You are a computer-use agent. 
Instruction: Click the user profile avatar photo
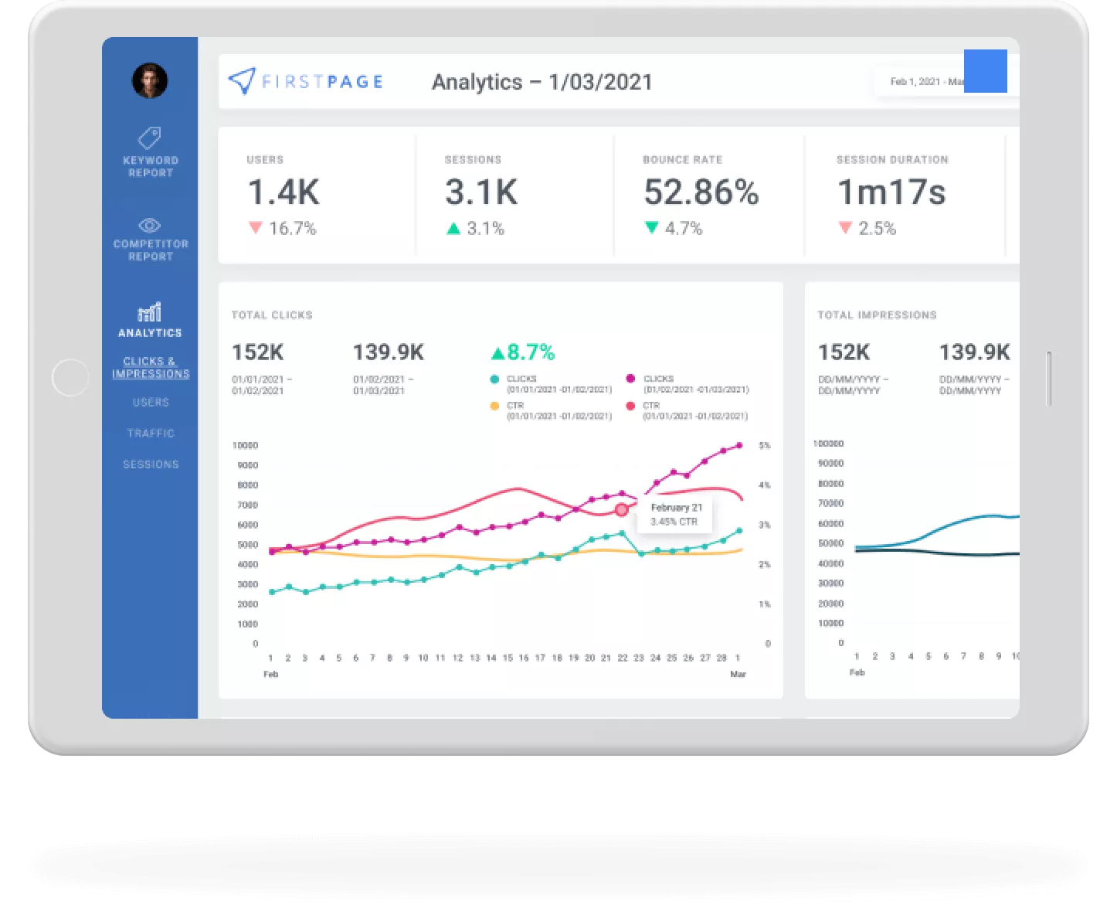click(150, 80)
